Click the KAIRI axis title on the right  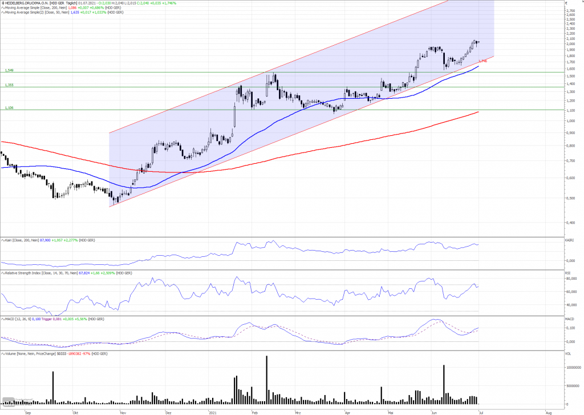[570, 240]
